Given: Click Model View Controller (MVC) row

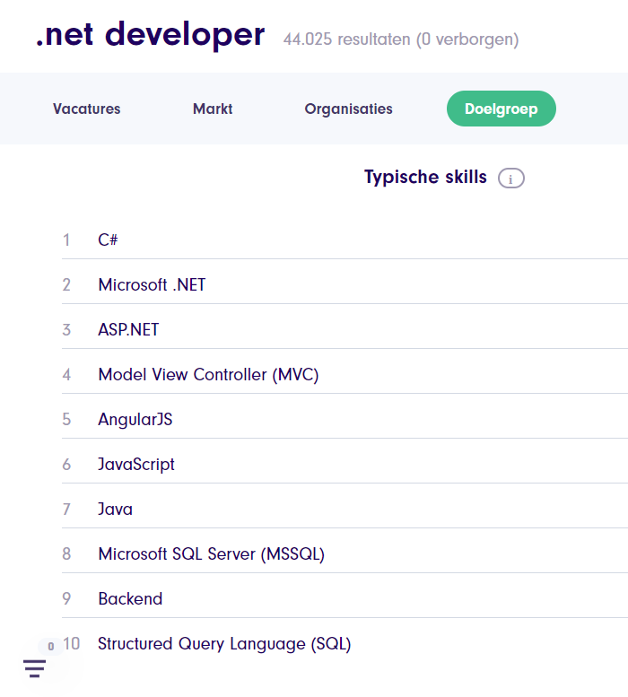Looking at the screenshot, I should (x=345, y=374).
